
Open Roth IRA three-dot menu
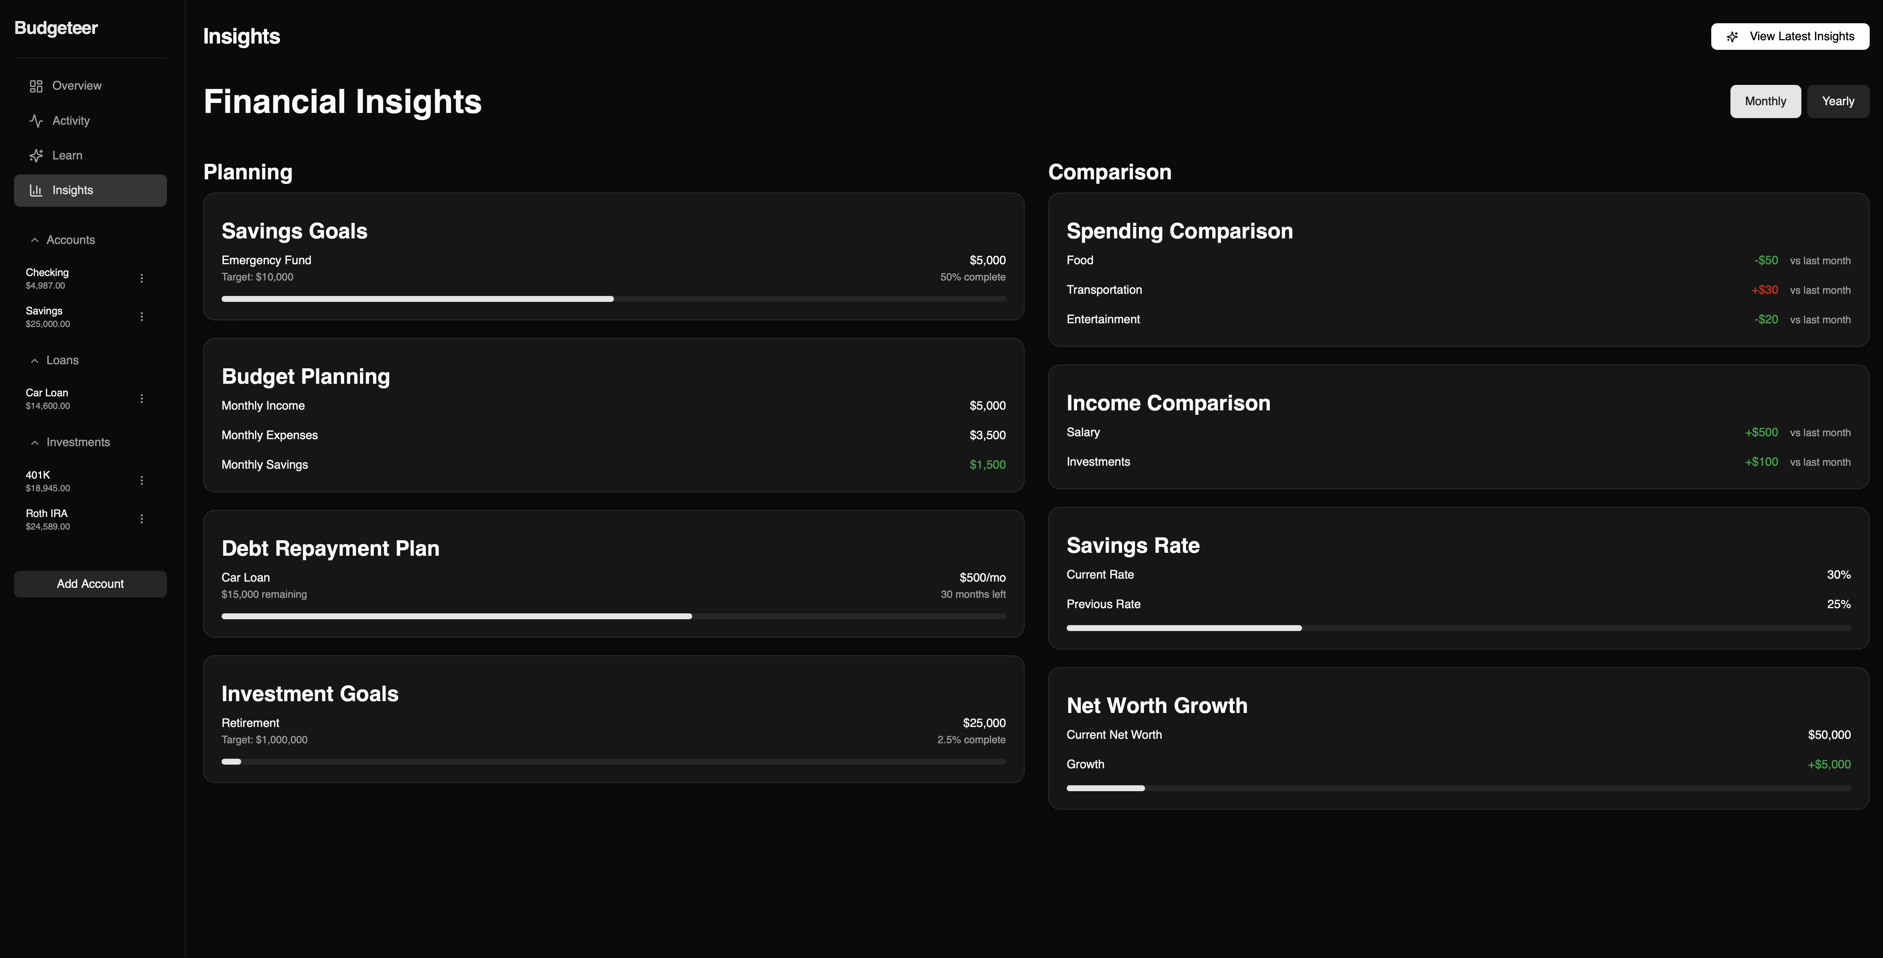[x=142, y=519]
